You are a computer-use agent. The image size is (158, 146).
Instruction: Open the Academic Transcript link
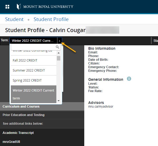18,133
